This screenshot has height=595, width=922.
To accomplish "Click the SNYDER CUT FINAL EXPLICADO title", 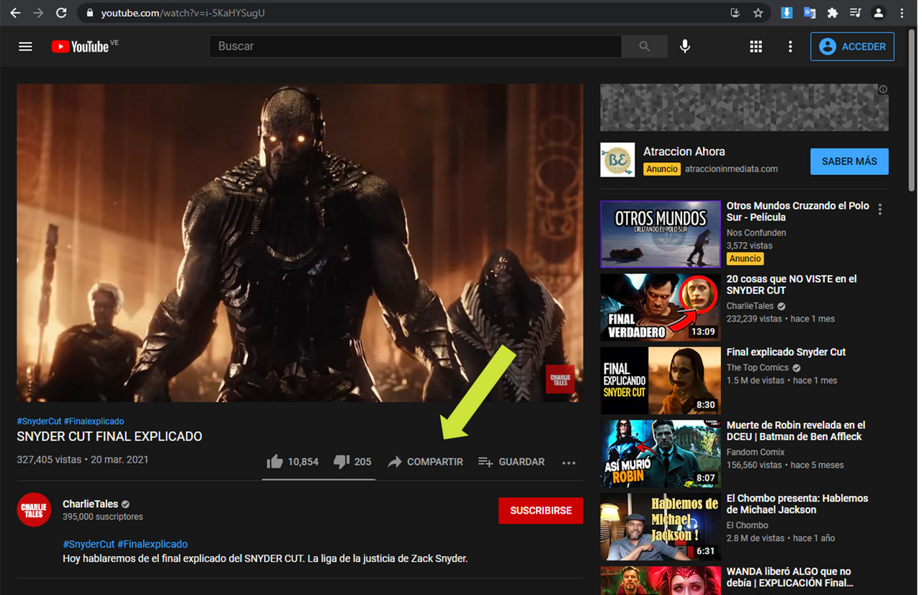I will [x=109, y=437].
